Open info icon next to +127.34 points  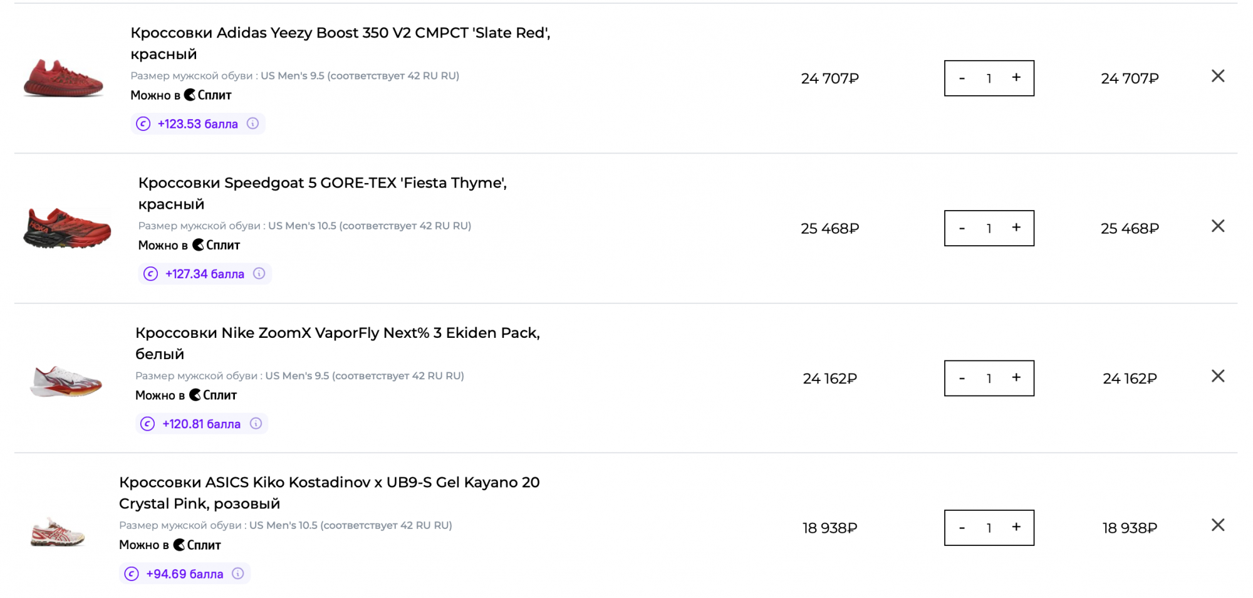[x=259, y=273]
